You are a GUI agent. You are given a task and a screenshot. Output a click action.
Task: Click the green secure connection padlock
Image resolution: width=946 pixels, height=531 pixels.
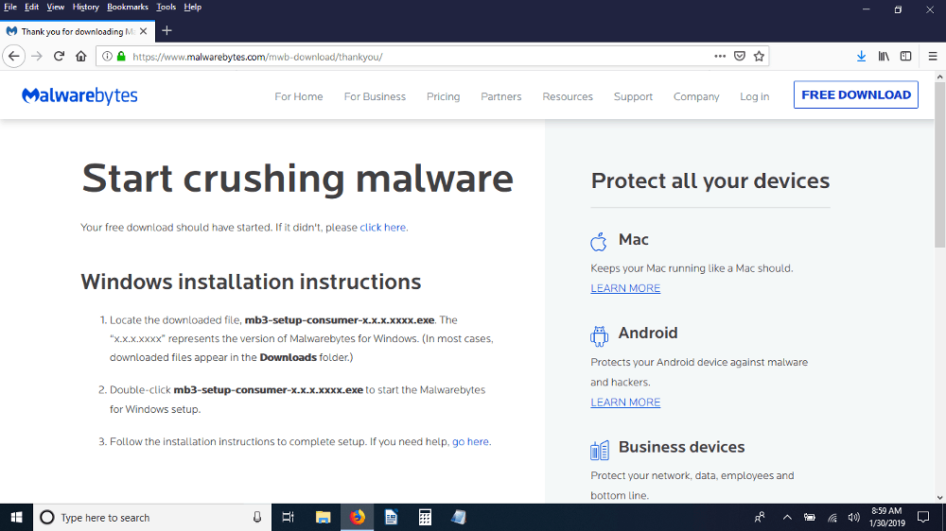[x=121, y=57]
